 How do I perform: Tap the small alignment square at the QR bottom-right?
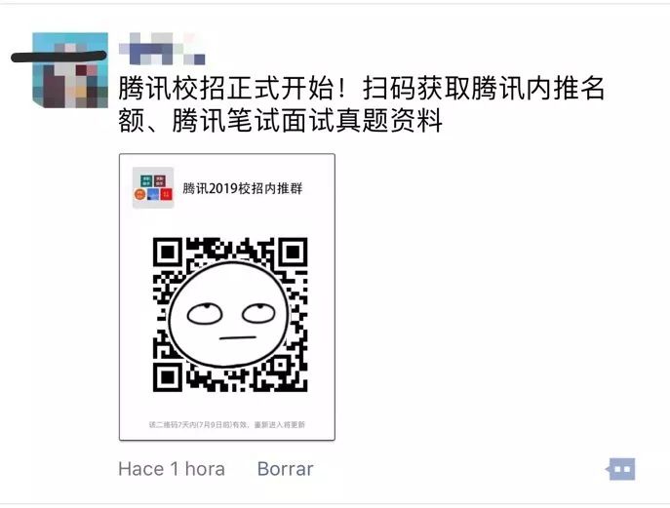point(280,365)
